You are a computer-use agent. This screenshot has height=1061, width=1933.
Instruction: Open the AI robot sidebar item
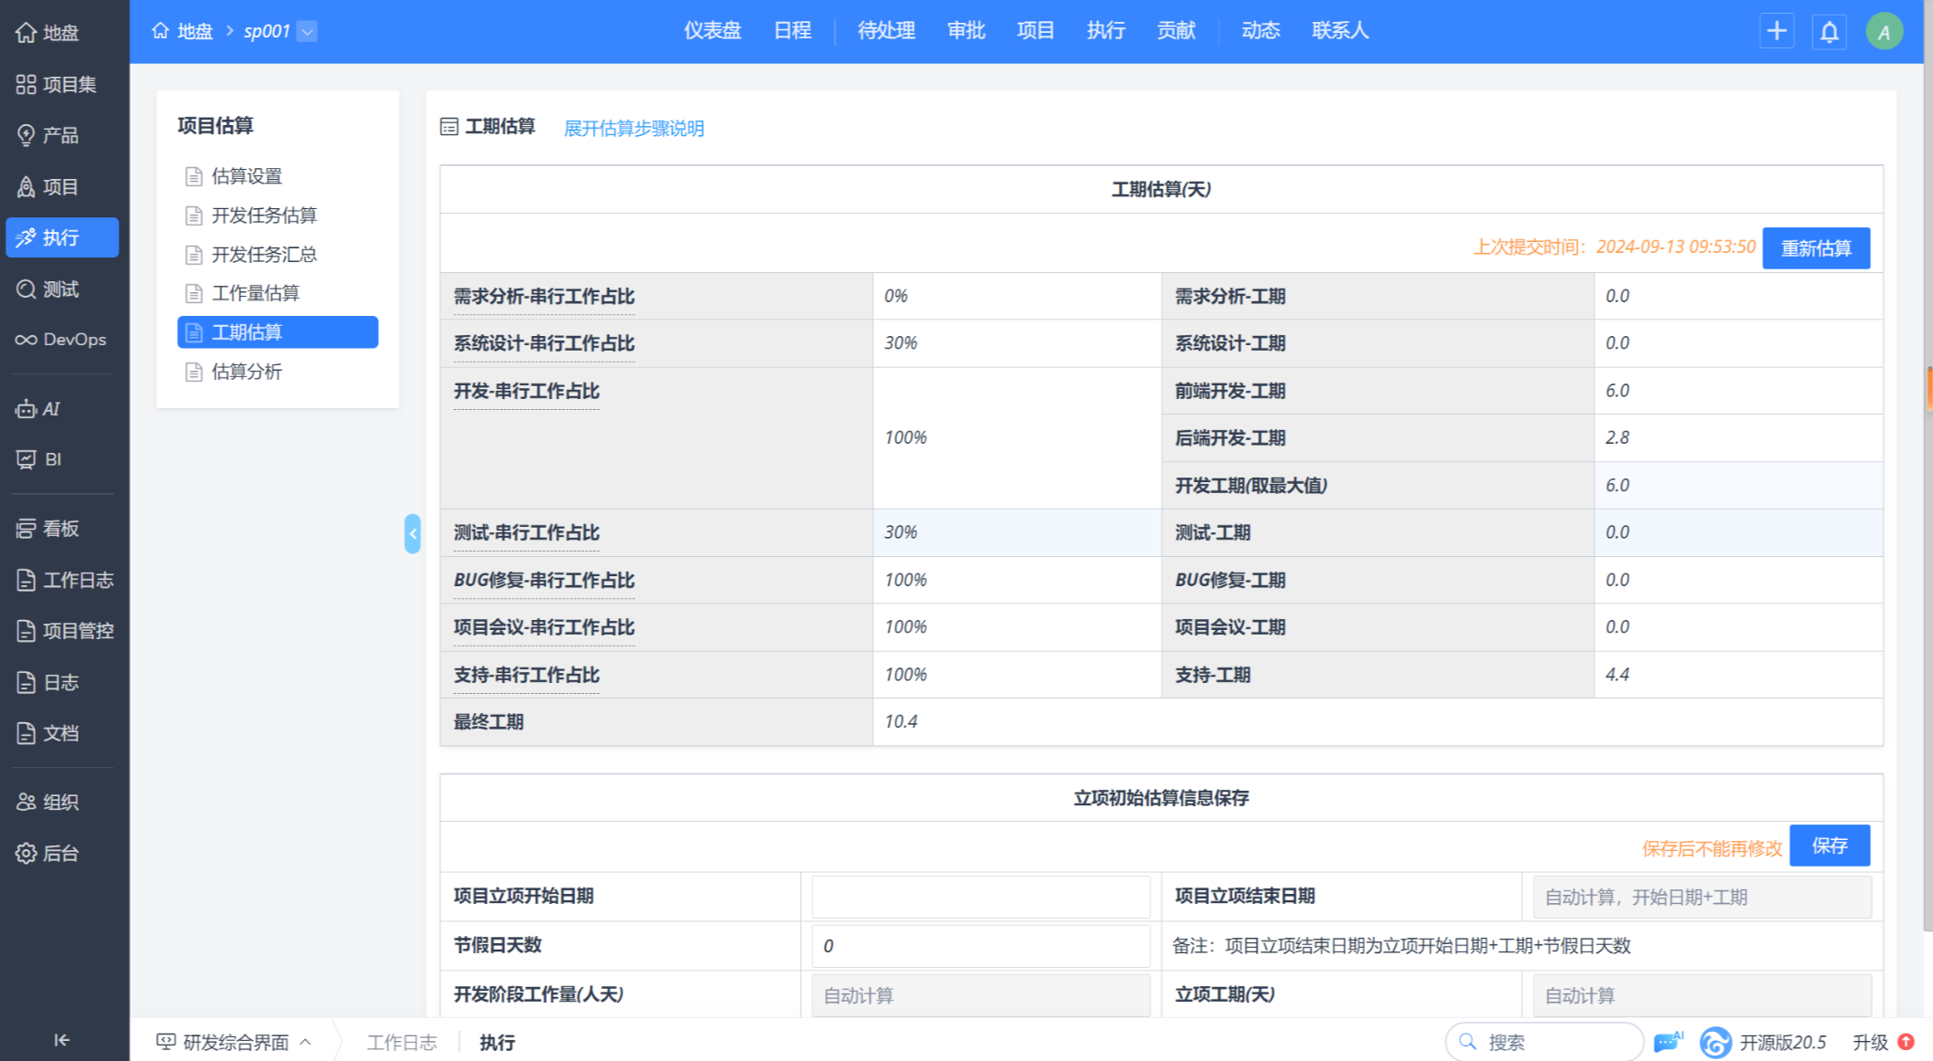(x=39, y=409)
